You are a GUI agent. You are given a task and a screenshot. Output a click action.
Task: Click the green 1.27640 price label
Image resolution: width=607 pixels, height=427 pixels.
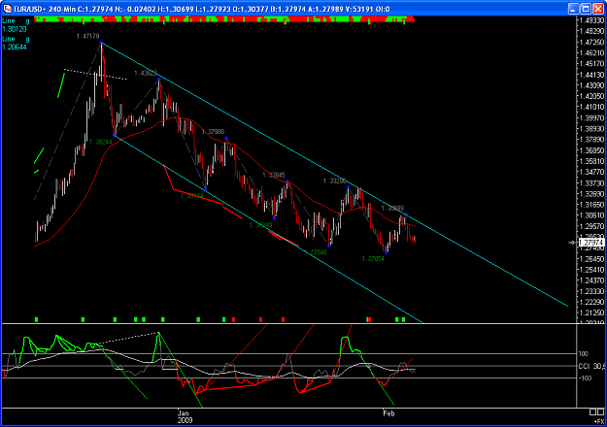pos(316,252)
